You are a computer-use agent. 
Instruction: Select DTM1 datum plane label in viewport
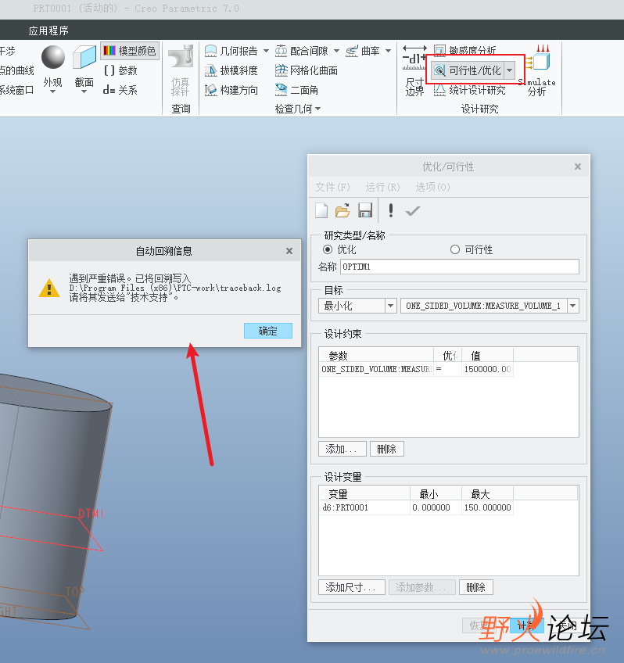click(91, 514)
